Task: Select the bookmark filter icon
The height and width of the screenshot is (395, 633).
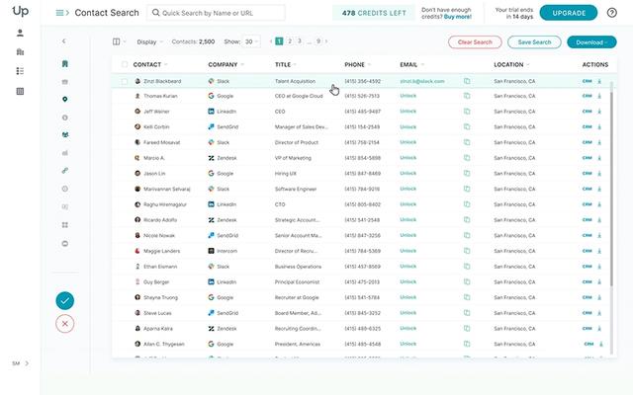Action: pos(65,63)
